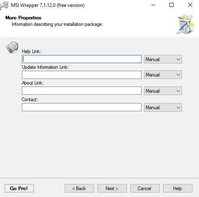This screenshot has width=199, height=197.
Task: Click the More Properties heading text
Action: (23, 18)
